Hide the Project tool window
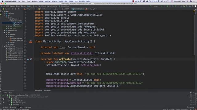 click(22, 9)
